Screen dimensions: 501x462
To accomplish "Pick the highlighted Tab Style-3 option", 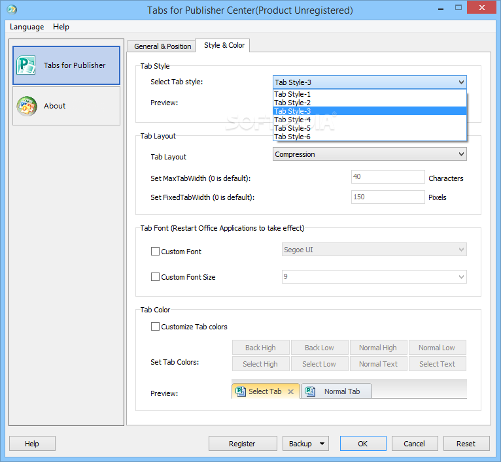I will pyautogui.click(x=370, y=111).
